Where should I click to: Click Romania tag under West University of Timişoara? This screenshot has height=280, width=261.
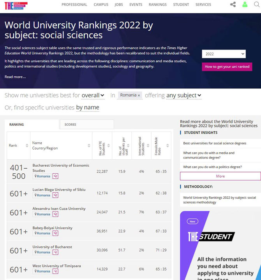(42, 271)
